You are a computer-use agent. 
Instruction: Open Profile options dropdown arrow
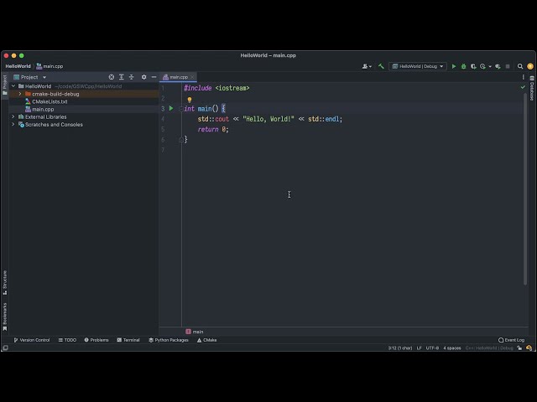coord(490,66)
